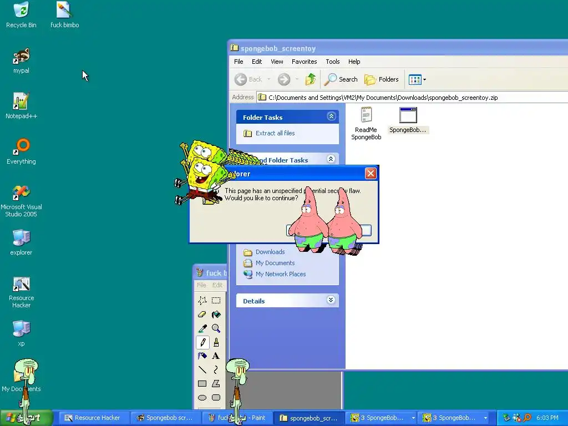Choose the Rounded Rectangle tool in Paint
Image resolution: width=568 pixels, height=426 pixels.
tap(216, 397)
